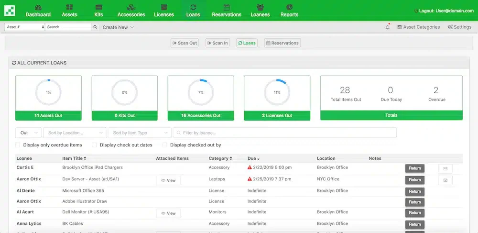This screenshot has height=233, width=478.
Task: Click the 11% Licenses Out progress ring
Action: 277,92
